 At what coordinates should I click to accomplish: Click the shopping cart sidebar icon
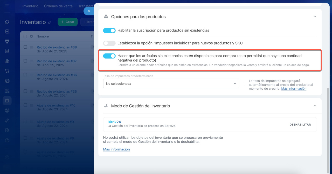click(x=7, y=71)
